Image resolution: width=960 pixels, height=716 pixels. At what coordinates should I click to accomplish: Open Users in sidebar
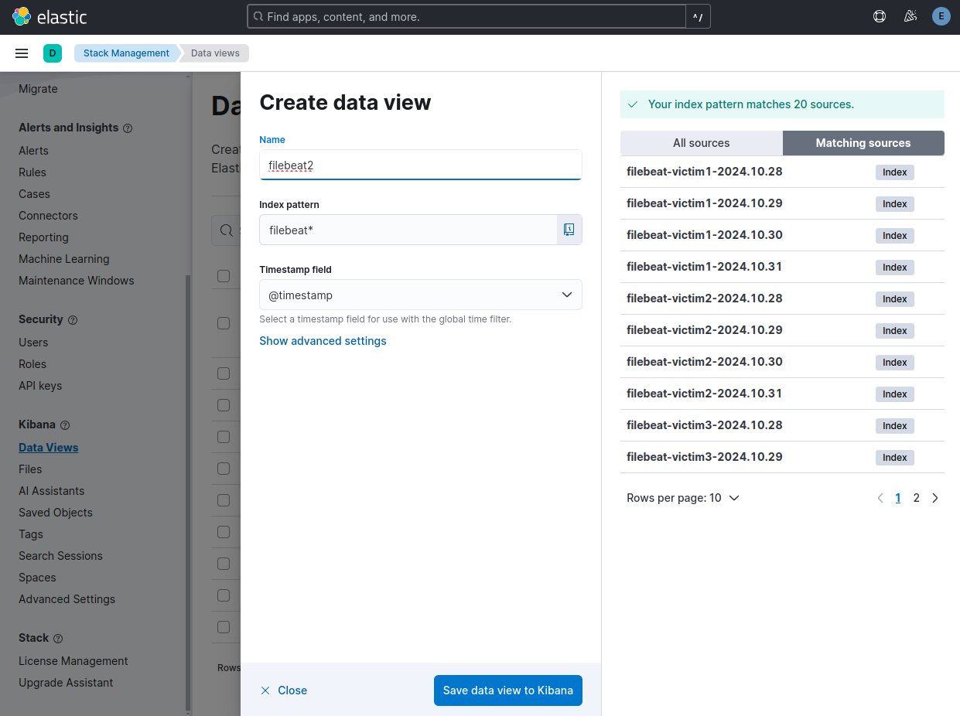pyautogui.click(x=33, y=343)
